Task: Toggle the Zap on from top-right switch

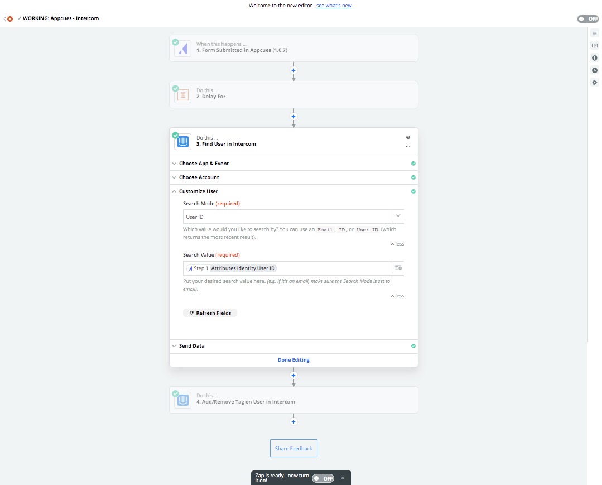Action: click(x=588, y=19)
